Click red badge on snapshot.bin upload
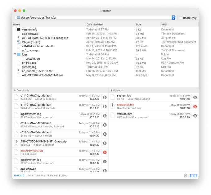The height and width of the screenshot is (195, 211). [195, 107]
